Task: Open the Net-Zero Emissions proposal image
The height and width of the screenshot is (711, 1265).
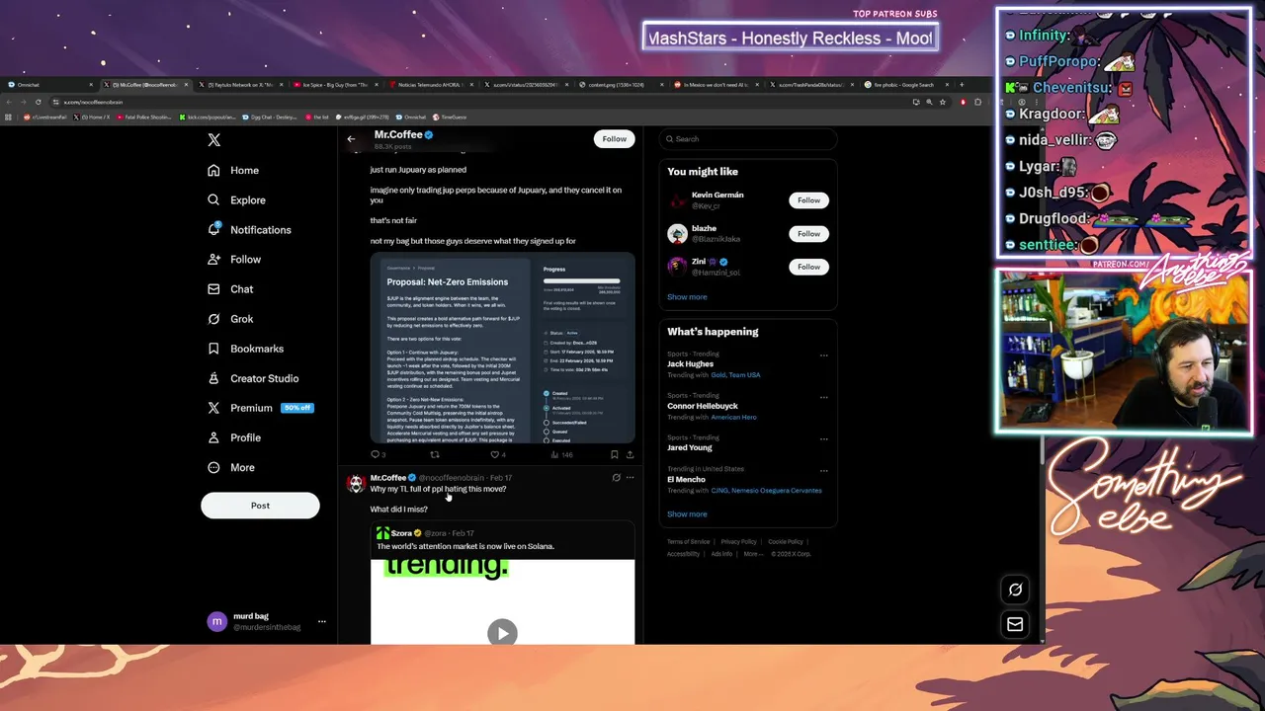Action: (502, 348)
